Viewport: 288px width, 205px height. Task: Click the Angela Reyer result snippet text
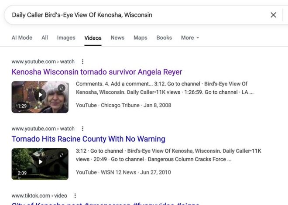click(165, 88)
